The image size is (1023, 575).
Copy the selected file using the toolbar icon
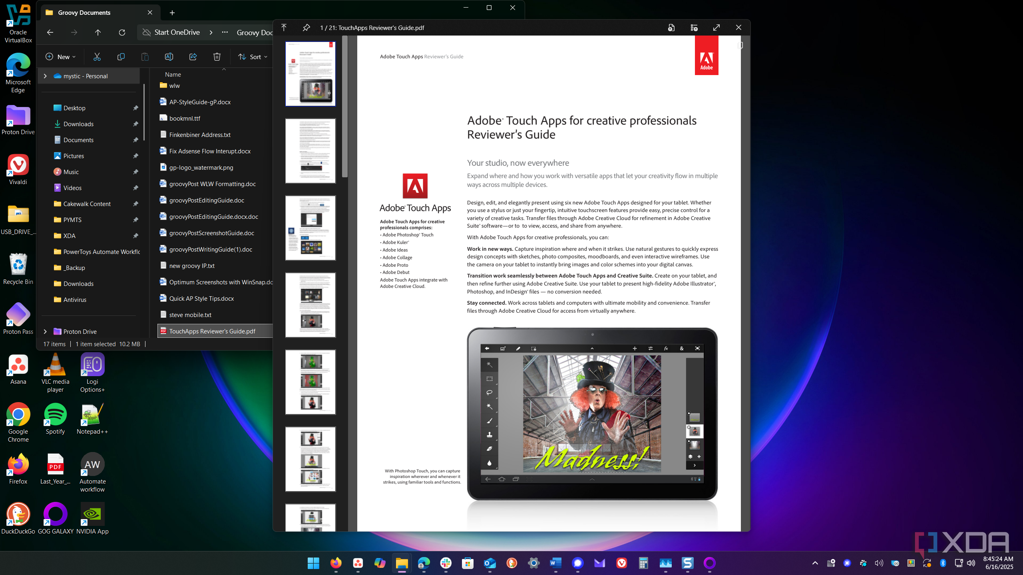coord(121,57)
